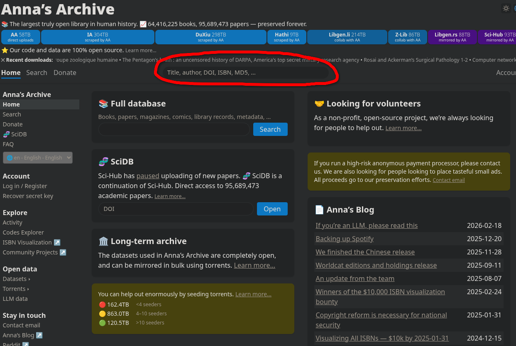This screenshot has width=516, height=346.
Task: Click the Sci-Hub 93TB mirrored badge
Action: point(496,37)
